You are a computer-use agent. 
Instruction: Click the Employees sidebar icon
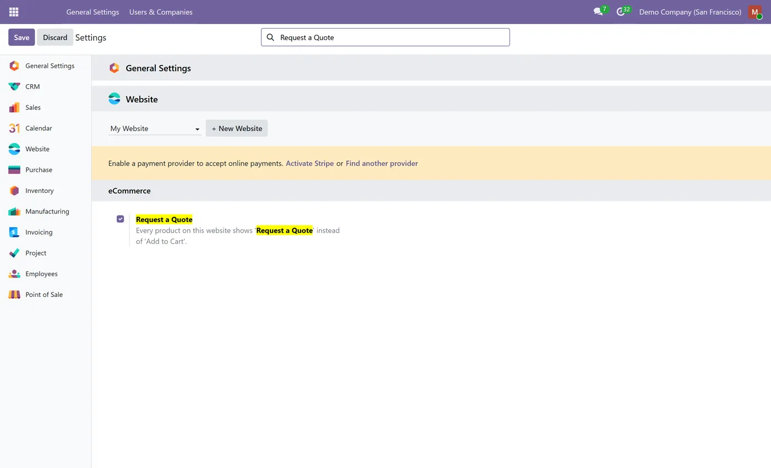[14, 274]
